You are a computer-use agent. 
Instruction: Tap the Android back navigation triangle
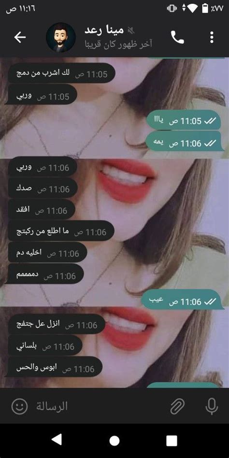(57, 441)
